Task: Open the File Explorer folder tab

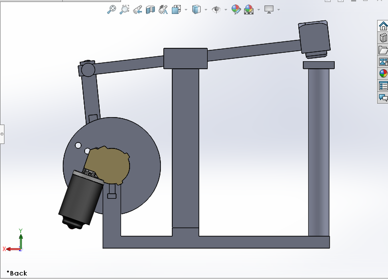Action: click(383, 49)
